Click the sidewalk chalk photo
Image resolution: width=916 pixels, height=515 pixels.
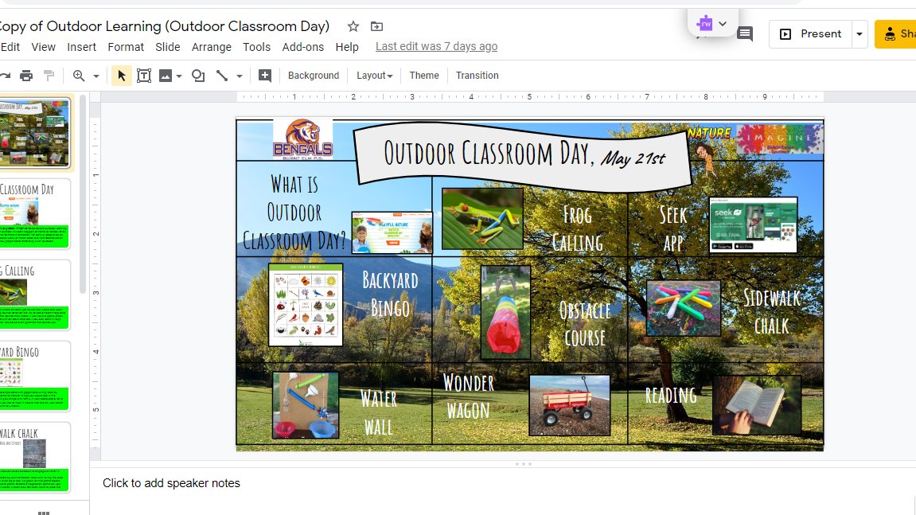pyautogui.click(x=684, y=308)
